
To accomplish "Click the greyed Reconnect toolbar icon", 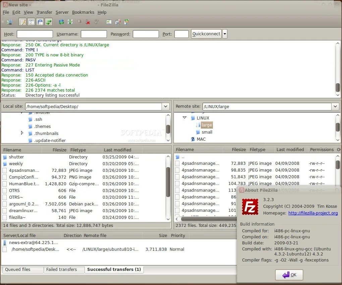I will pos(97,21).
